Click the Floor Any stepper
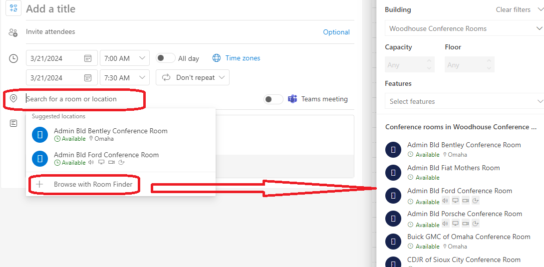544x267 pixels. [x=470, y=65]
